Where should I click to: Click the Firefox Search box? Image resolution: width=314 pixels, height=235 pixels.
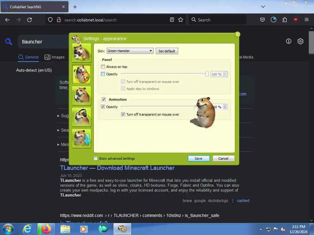217,20
